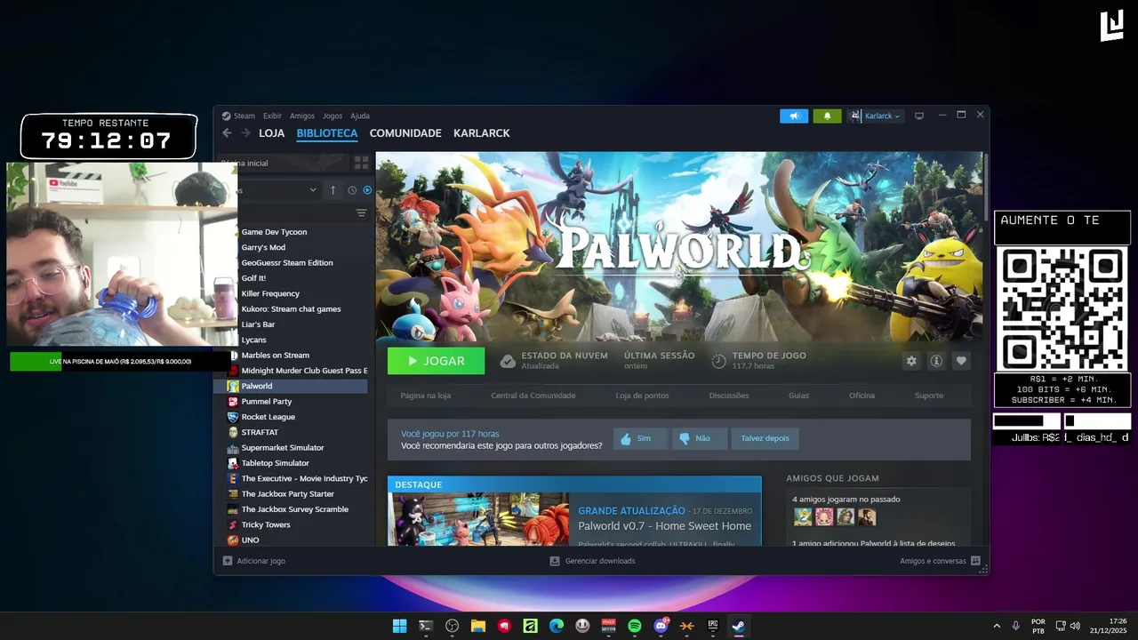This screenshot has width=1138, height=640.
Task: Open File Explorer from the taskbar
Action: click(x=478, y=626)
